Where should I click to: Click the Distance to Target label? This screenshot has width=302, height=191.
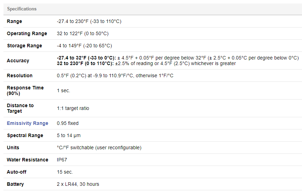tap(20, 108)
